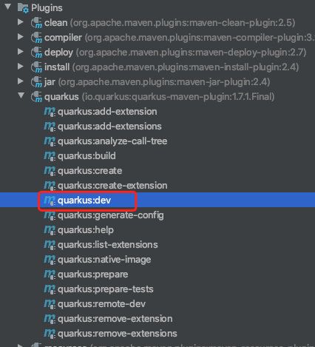Collapse the Plugins node
This screenshot has width=315, height=347.
[7, 7]
